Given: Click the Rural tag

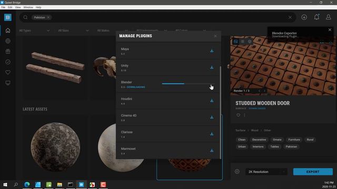Looking at the screenshot, I should [x=310, y=140].
